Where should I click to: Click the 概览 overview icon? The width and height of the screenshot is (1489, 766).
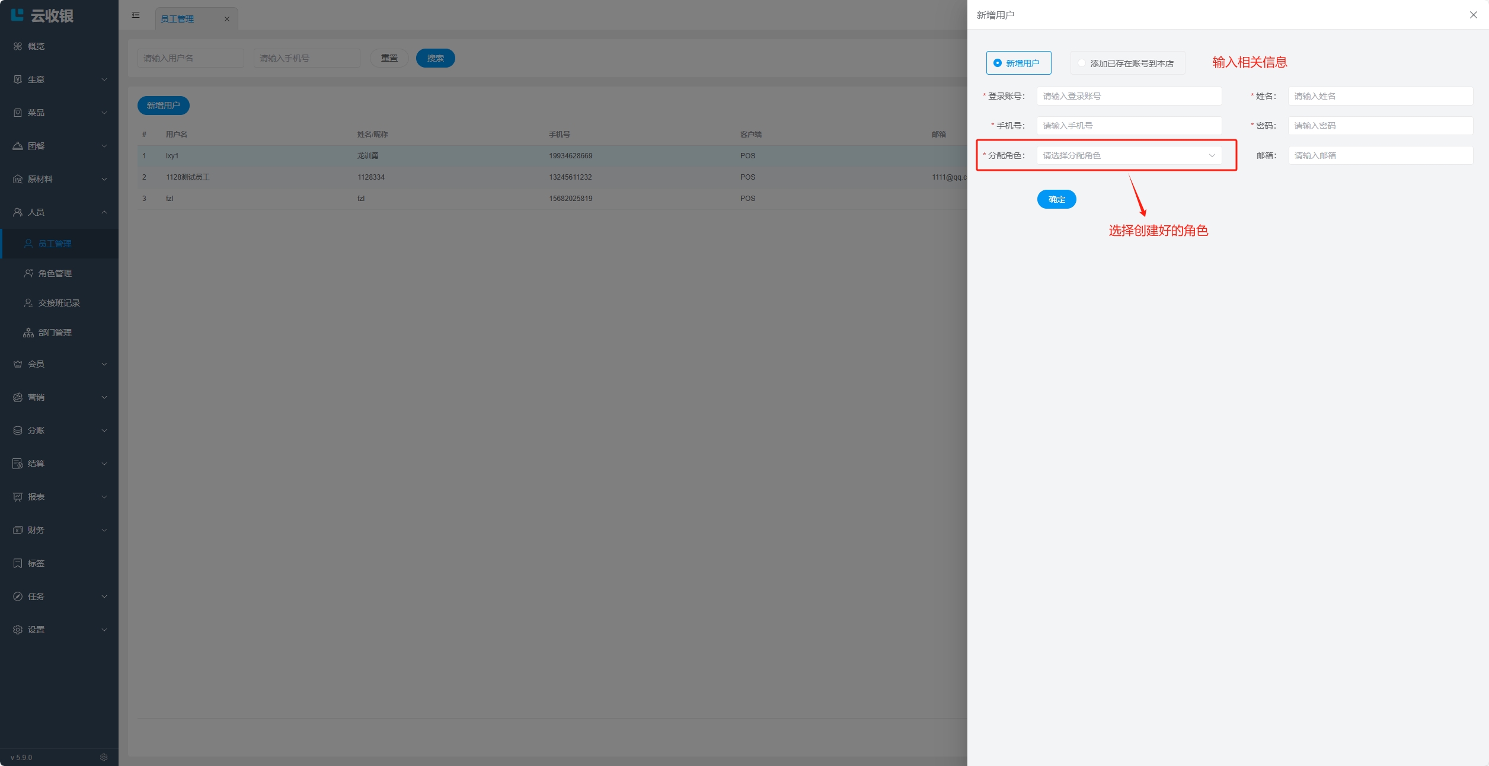pos(18,46)
